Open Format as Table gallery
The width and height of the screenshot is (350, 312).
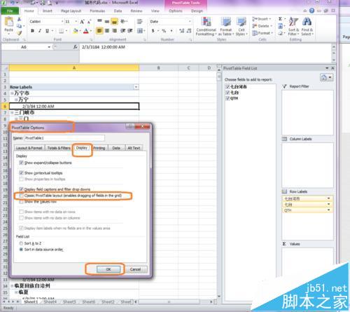pos(225,27)
